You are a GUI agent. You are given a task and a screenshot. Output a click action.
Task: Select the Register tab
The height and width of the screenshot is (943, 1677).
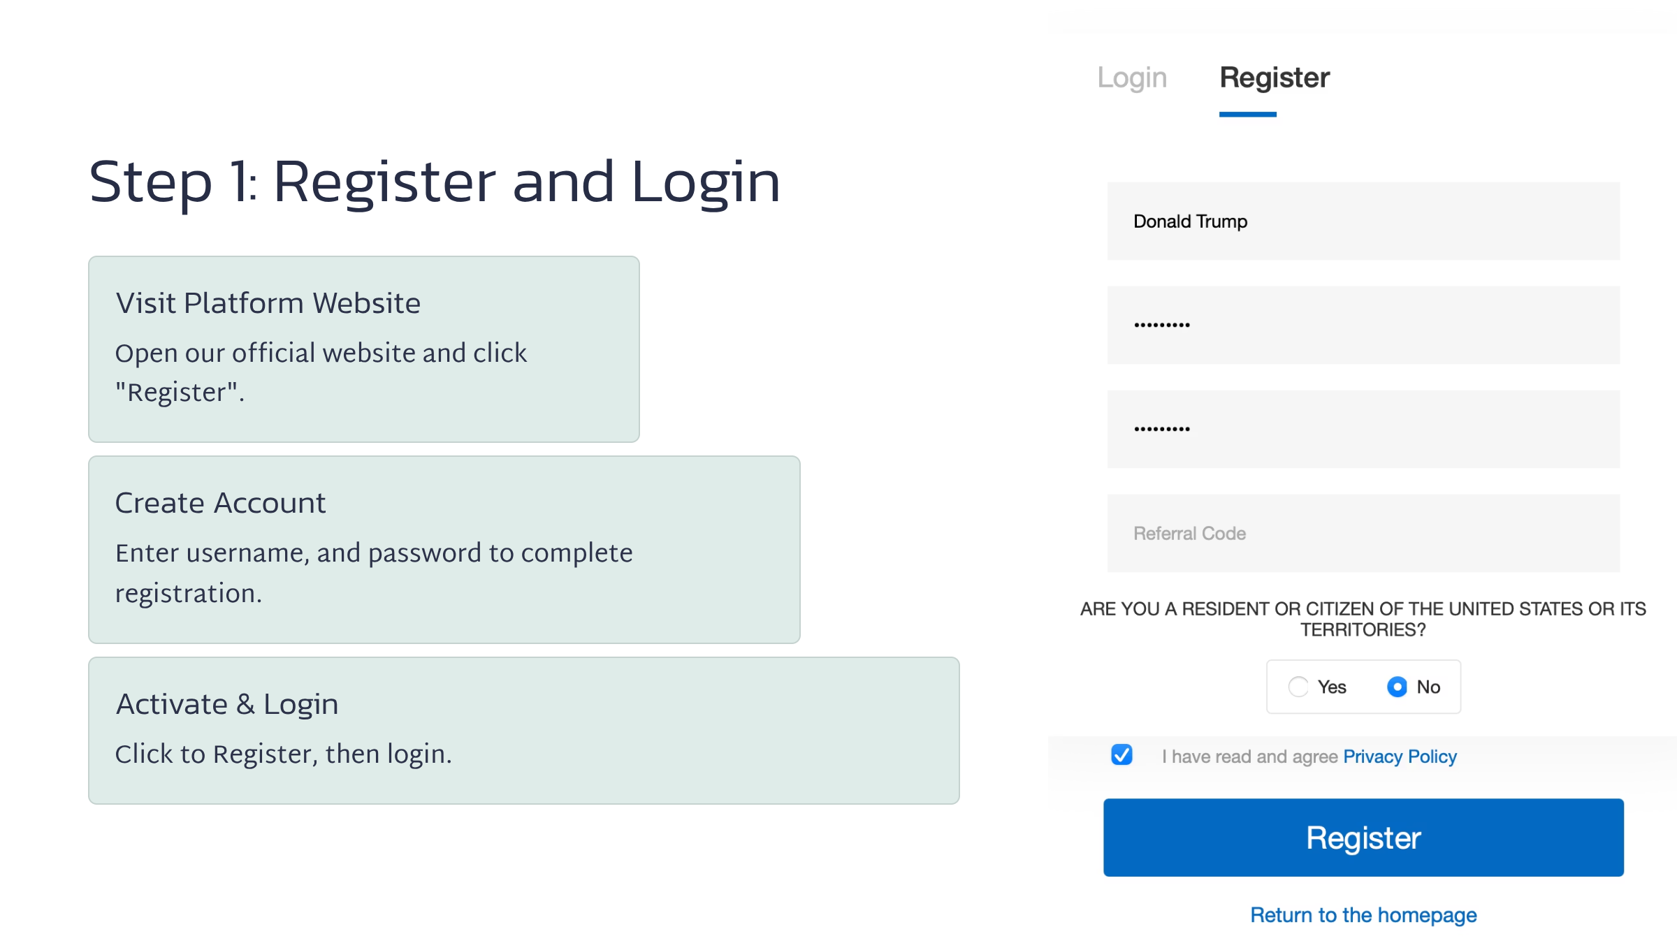click(x=1274, y=78)
